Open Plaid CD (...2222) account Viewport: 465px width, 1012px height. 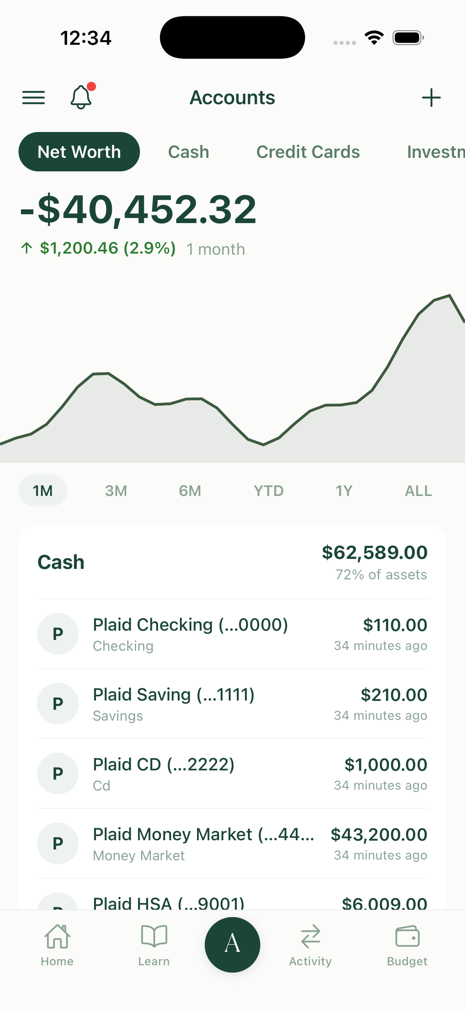pyautogui.click(x=232, y=773)
